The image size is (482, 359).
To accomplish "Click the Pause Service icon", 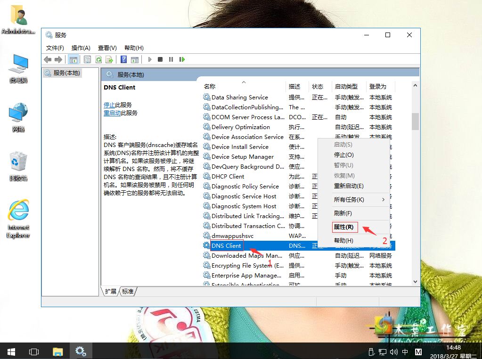I will (171, 59).
